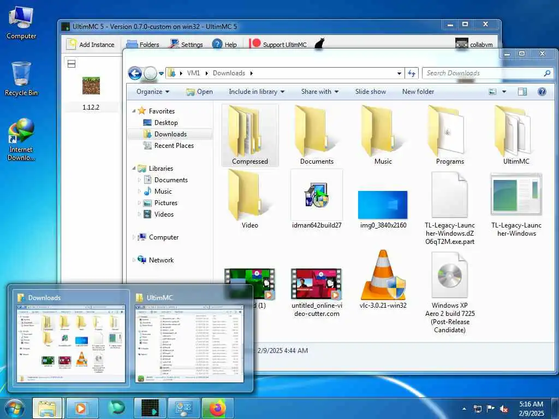Screen dimensions: 559x419
Task: Collapse the UltimMC instance group toggle
Action: tap(72, 64)
